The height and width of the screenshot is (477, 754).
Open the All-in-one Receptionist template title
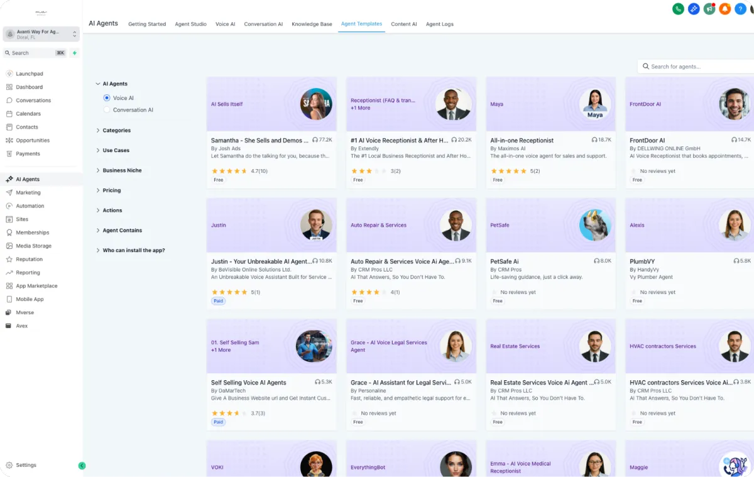tap(522, 140)
